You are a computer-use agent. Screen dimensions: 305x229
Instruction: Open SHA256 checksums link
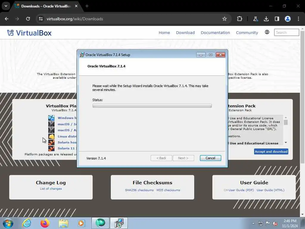pyautogui.click(x=139, y=190)
